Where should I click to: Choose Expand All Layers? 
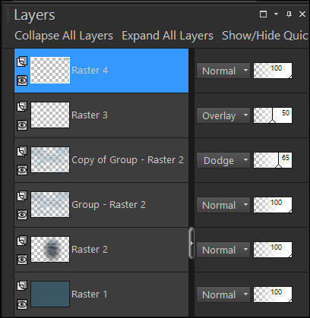167,36
